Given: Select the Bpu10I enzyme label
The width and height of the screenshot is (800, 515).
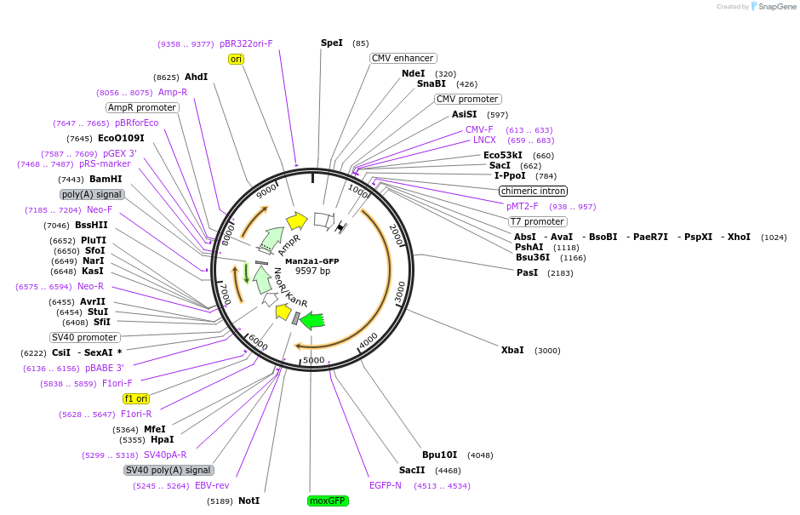Looking at the screenshot, I should pyautogui.click(x=439, y=455).
